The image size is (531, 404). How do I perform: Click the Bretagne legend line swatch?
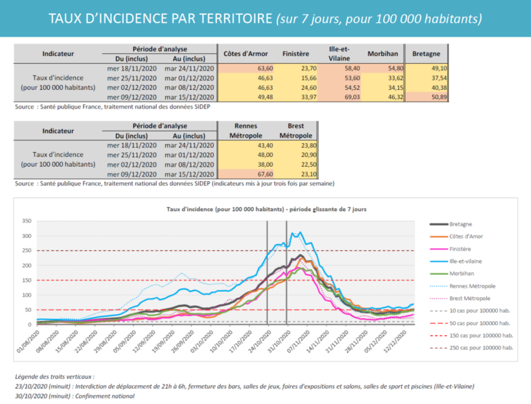tap(439, 224)
